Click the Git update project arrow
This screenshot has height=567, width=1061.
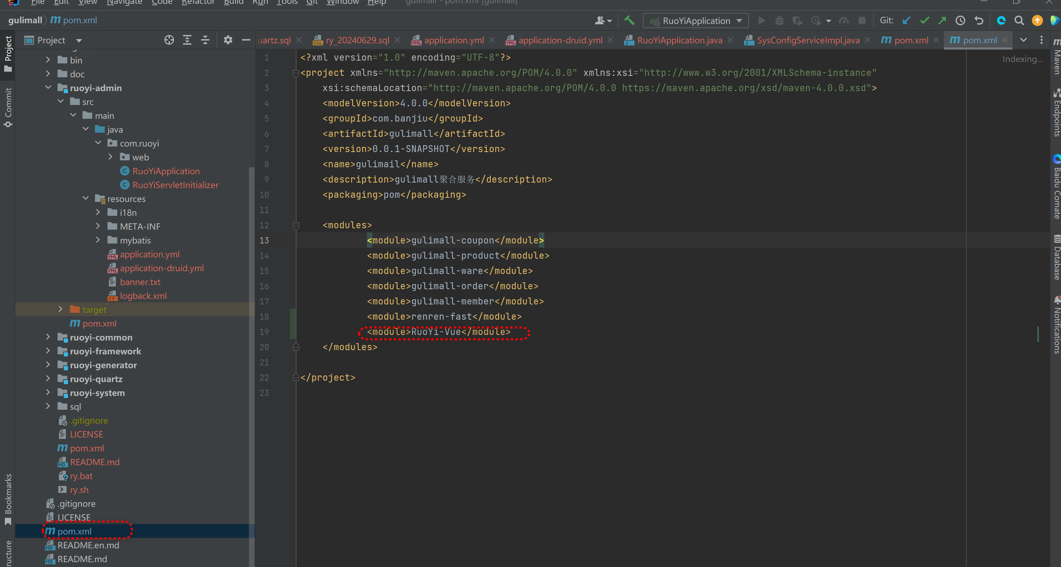pyautogui.click(x=906, y=20)
